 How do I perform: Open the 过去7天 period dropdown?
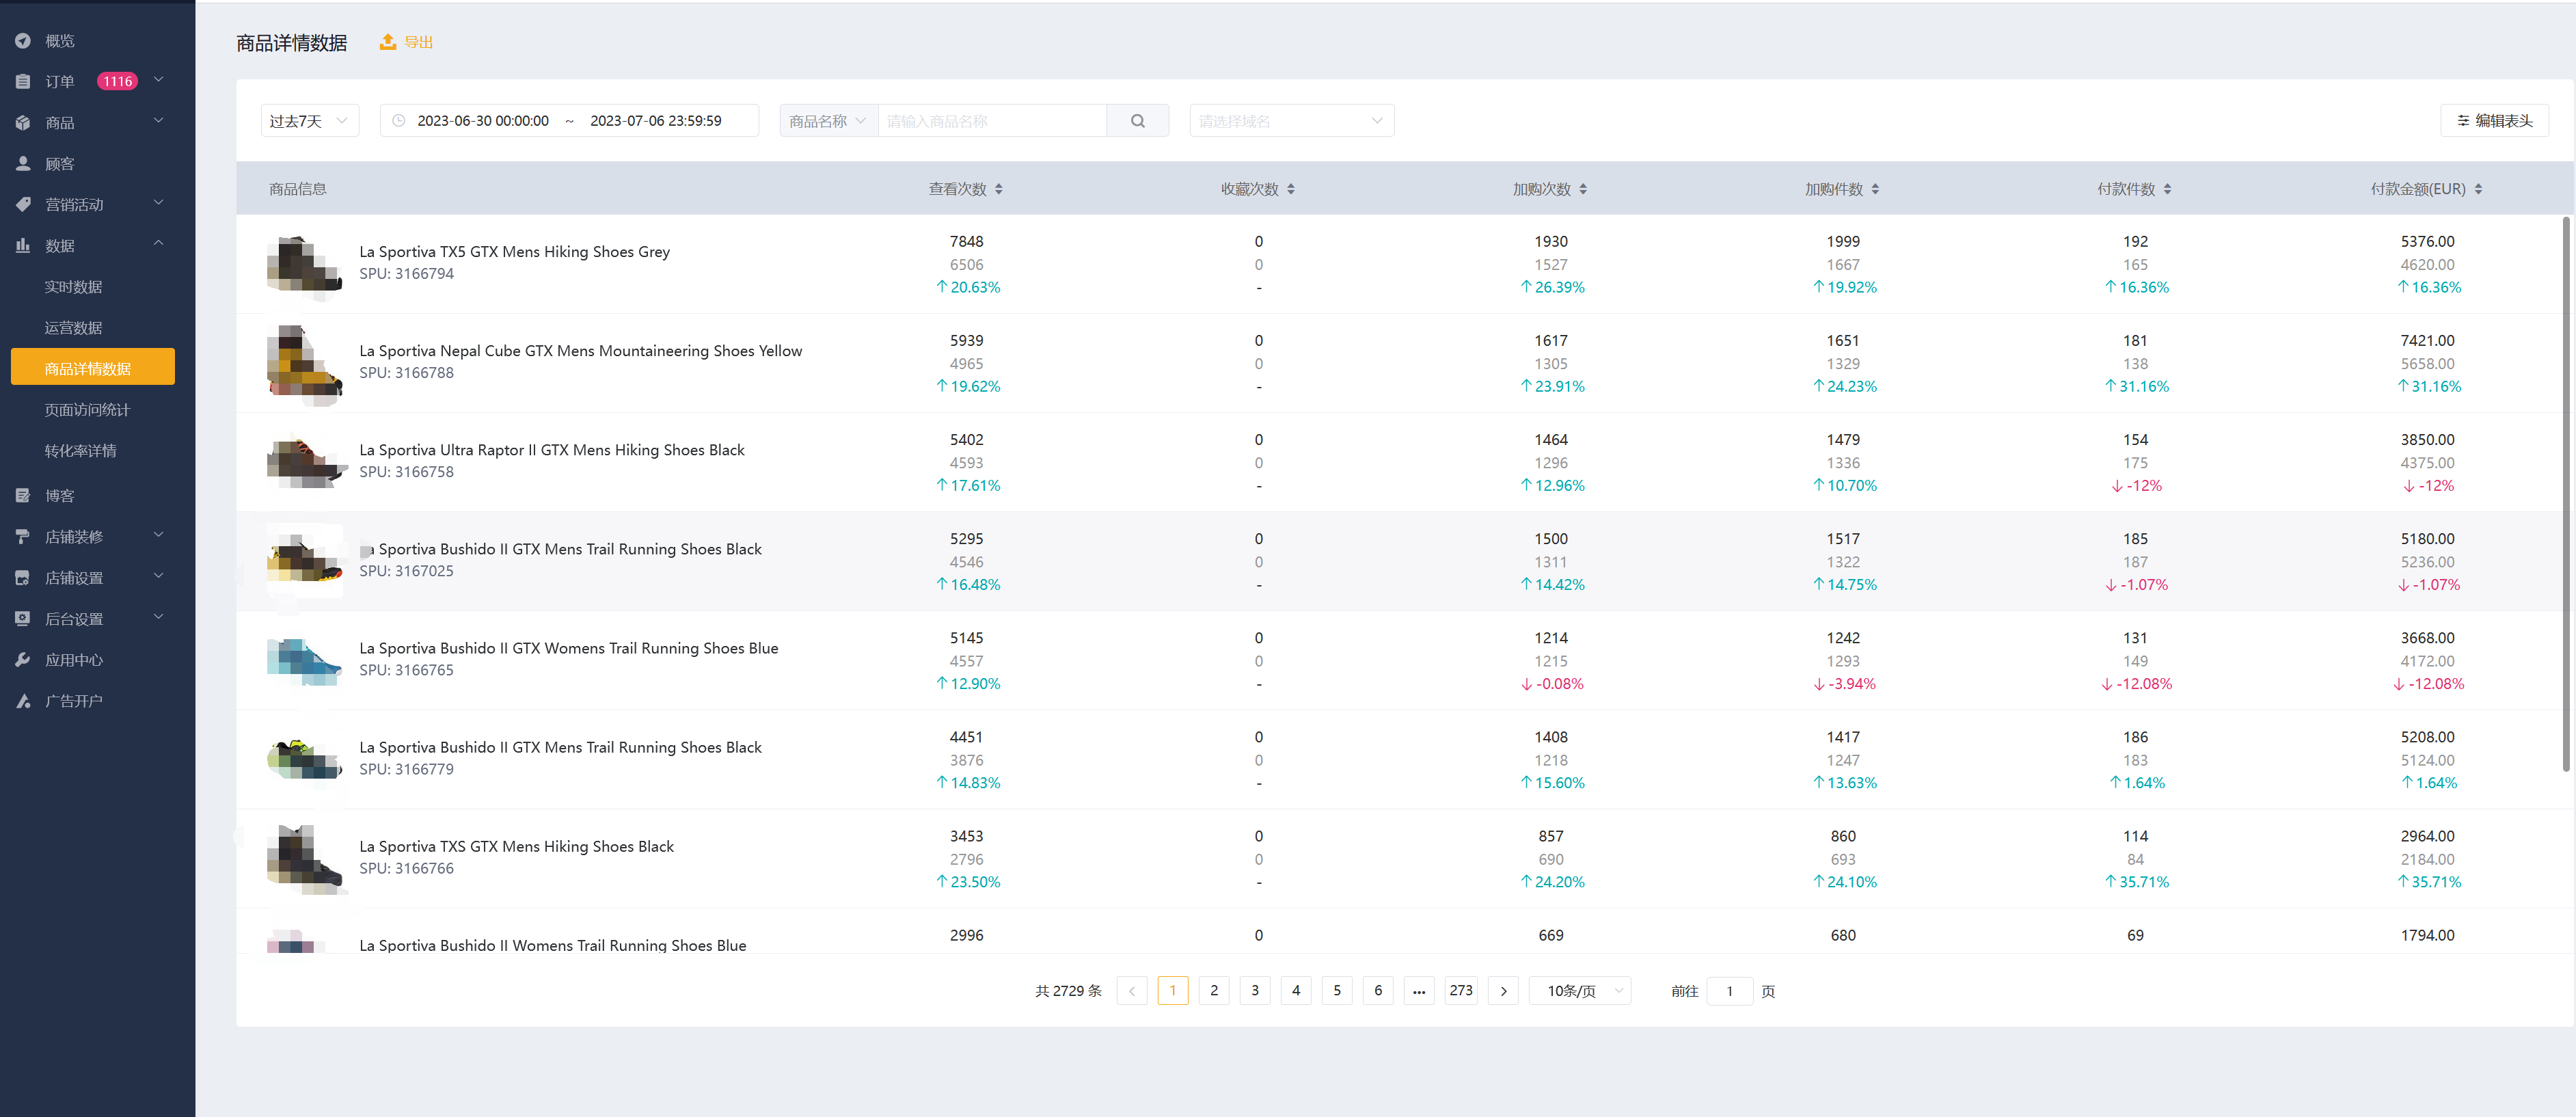click(x=310, y=121)
